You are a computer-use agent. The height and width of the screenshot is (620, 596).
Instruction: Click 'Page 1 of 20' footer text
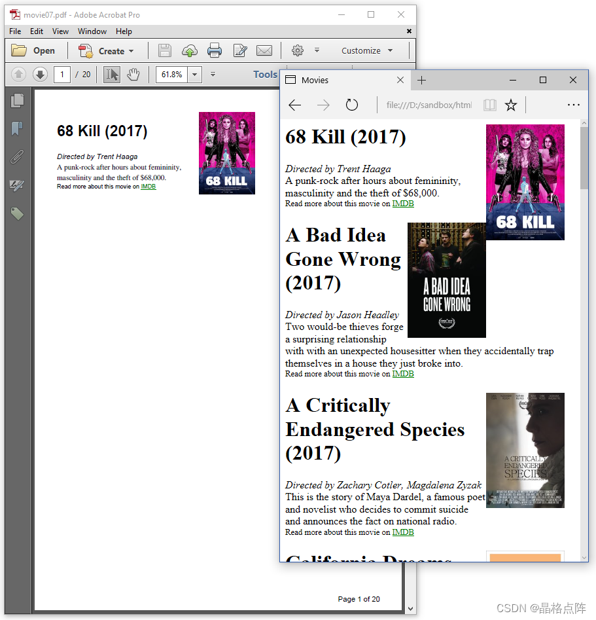click(359, 599)
